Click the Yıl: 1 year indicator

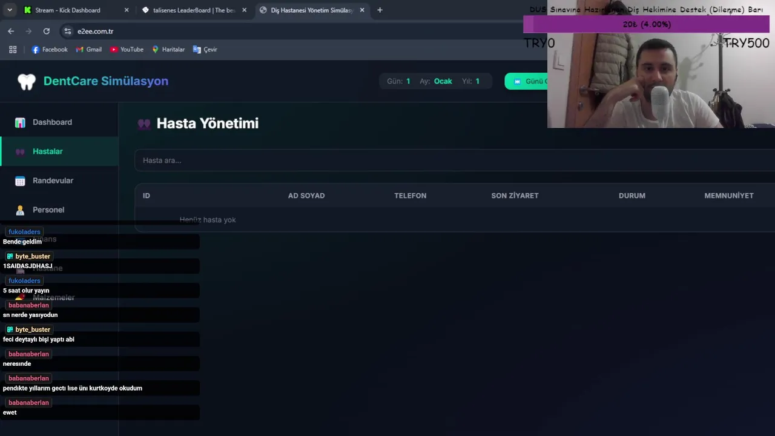[x=471, y=81]
